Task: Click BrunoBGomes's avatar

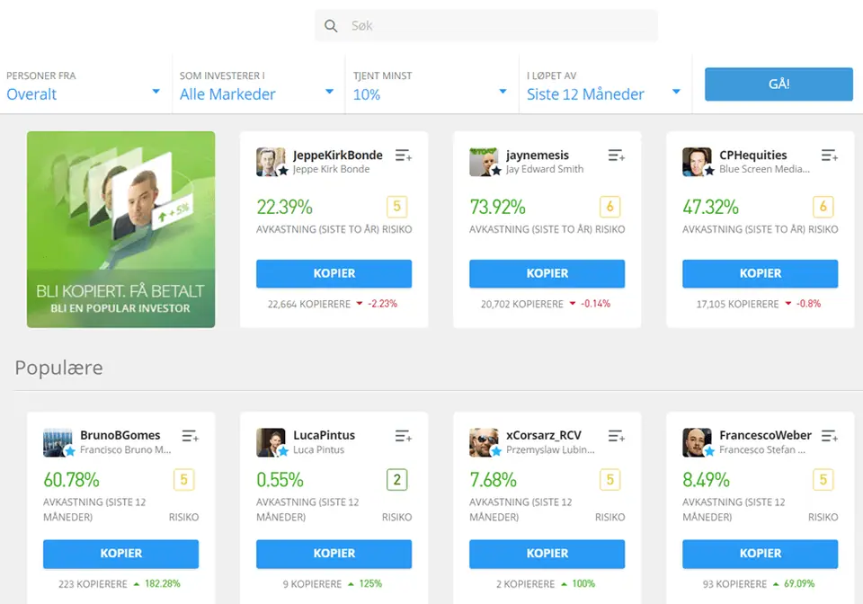Action: [x=58, y=442]
